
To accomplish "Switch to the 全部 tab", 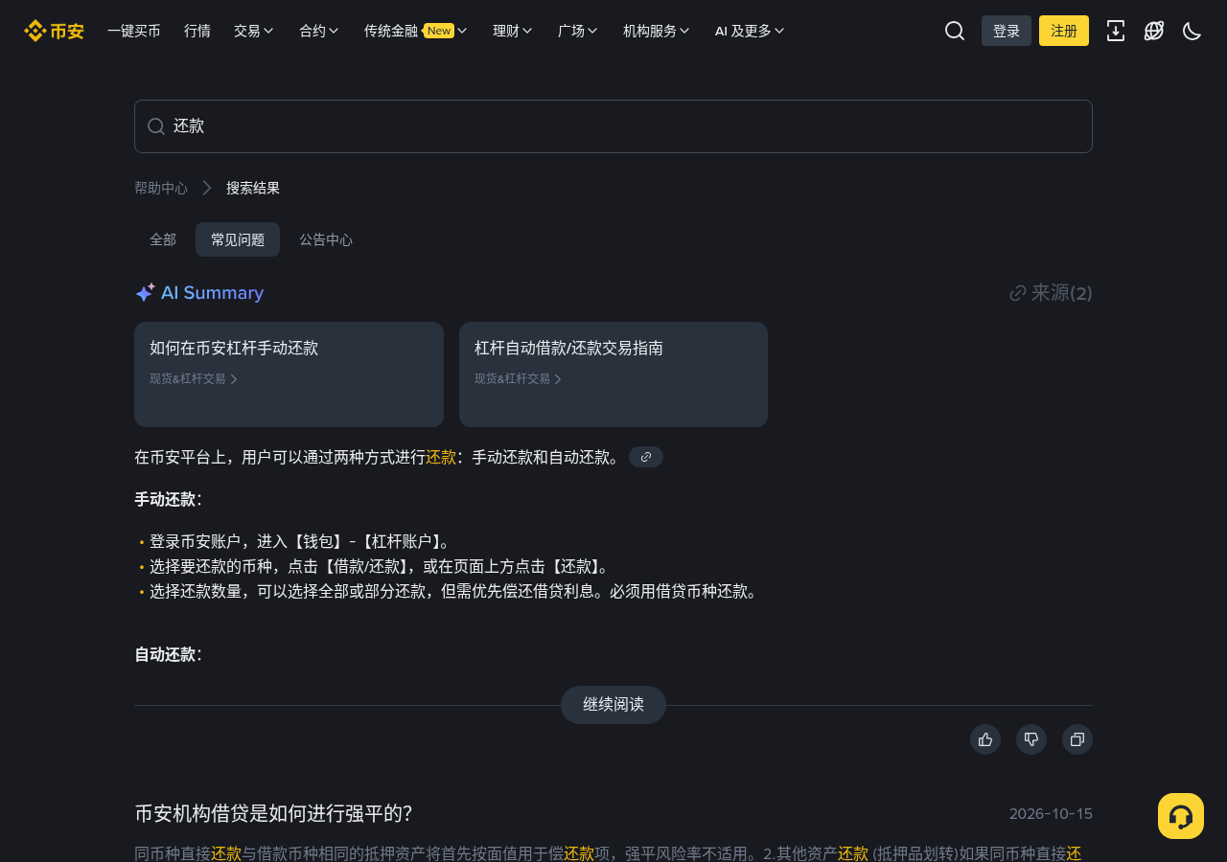I will 163,239.
